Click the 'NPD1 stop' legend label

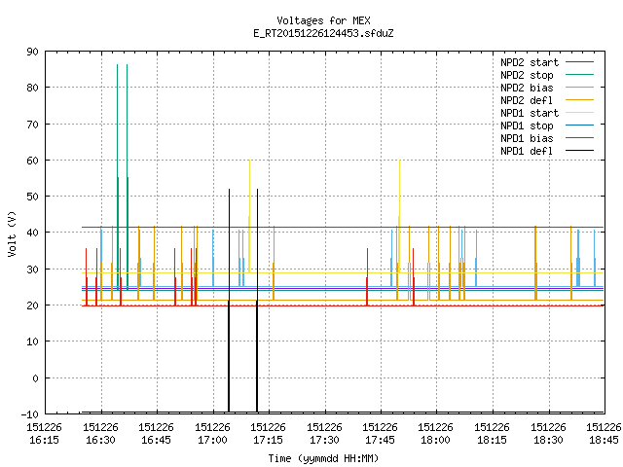pos(527,126)
